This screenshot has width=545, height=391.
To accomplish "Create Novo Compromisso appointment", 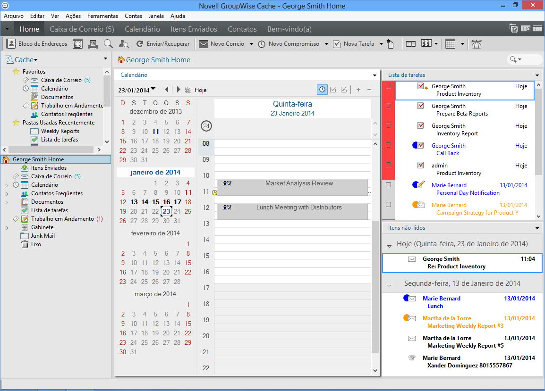I will tap(289, 44).
